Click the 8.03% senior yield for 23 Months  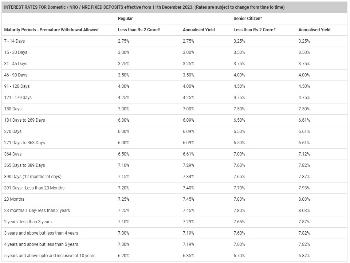pos(304,199)
